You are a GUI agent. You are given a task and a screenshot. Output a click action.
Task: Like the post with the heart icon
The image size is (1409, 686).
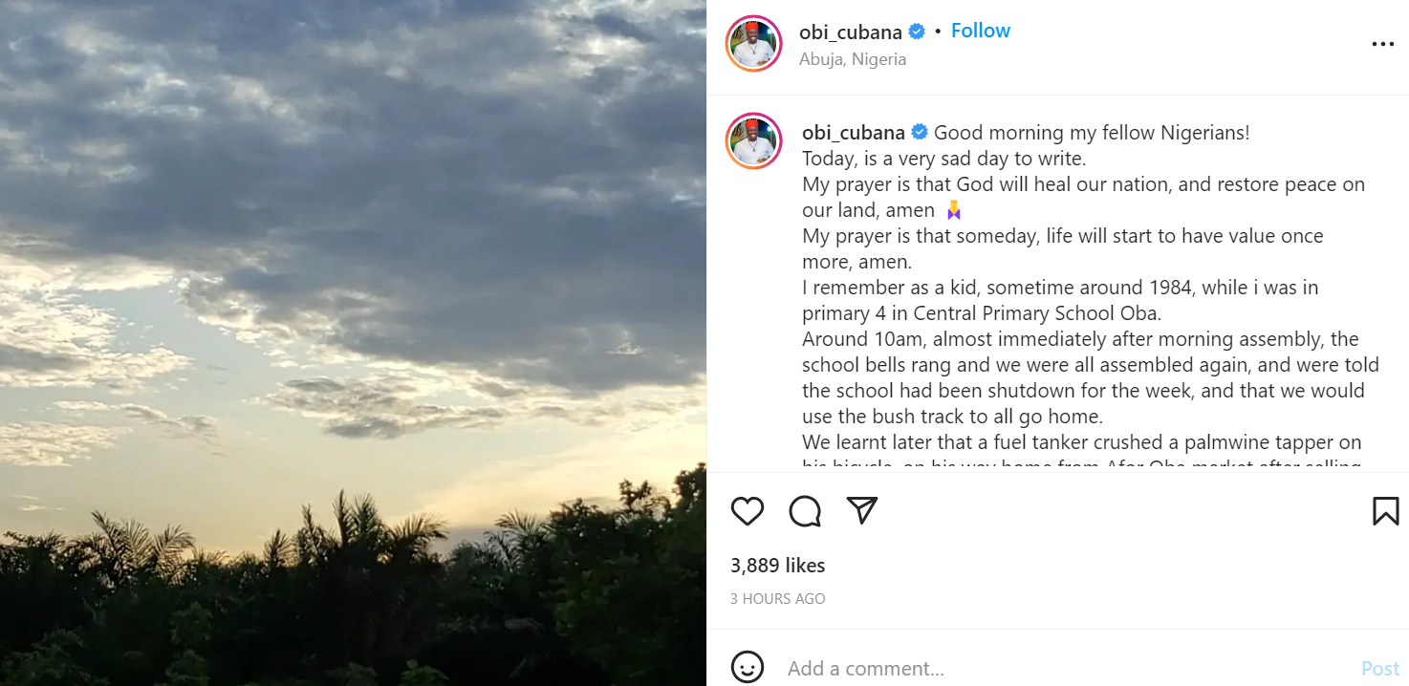tap(748, 512)
